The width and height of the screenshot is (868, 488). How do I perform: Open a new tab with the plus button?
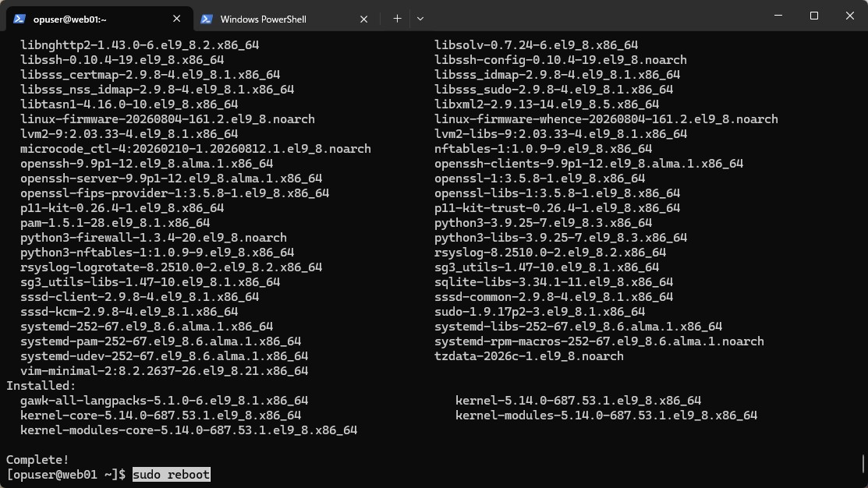click(x=397, y=18)
